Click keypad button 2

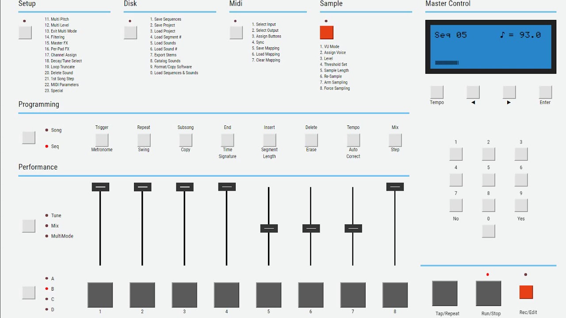pyautogui.click(x=489, y=154)
